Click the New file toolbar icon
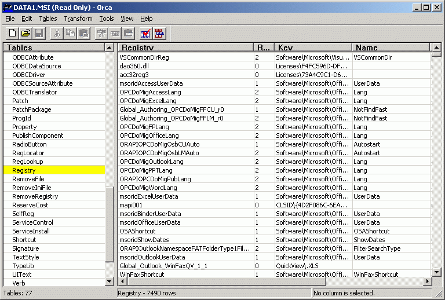Screen dimensions: 445x300 pyautogui.click(x=13, y=33)
